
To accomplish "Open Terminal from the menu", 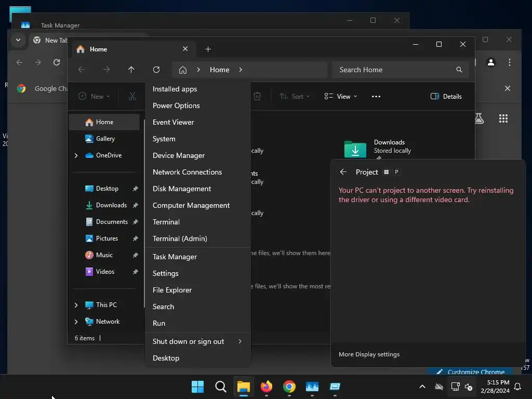I will tap(198, 222).
